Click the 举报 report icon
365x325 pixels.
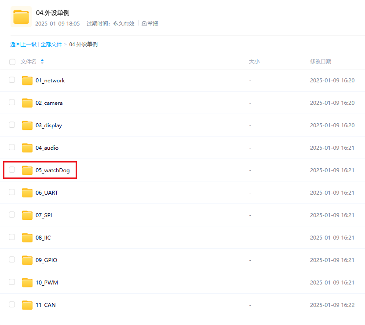click(x=144, y=23)
